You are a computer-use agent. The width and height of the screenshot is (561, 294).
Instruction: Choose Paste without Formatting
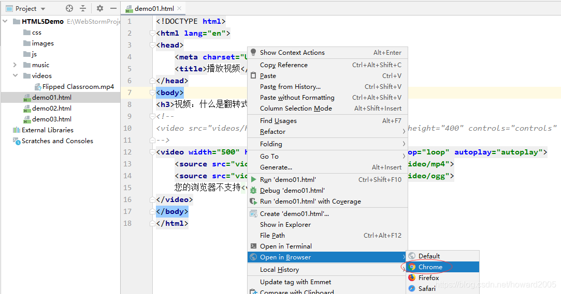click(x=327, y=98)
